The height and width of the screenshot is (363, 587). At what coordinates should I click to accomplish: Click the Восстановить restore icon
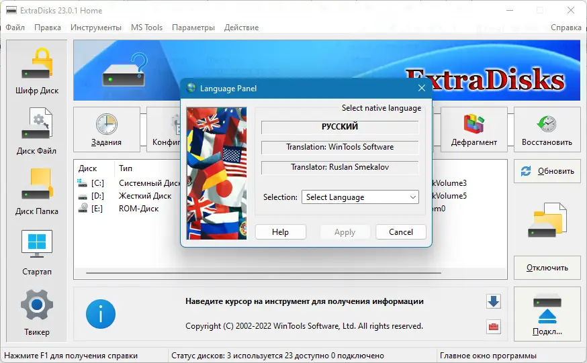pos(547,124)
